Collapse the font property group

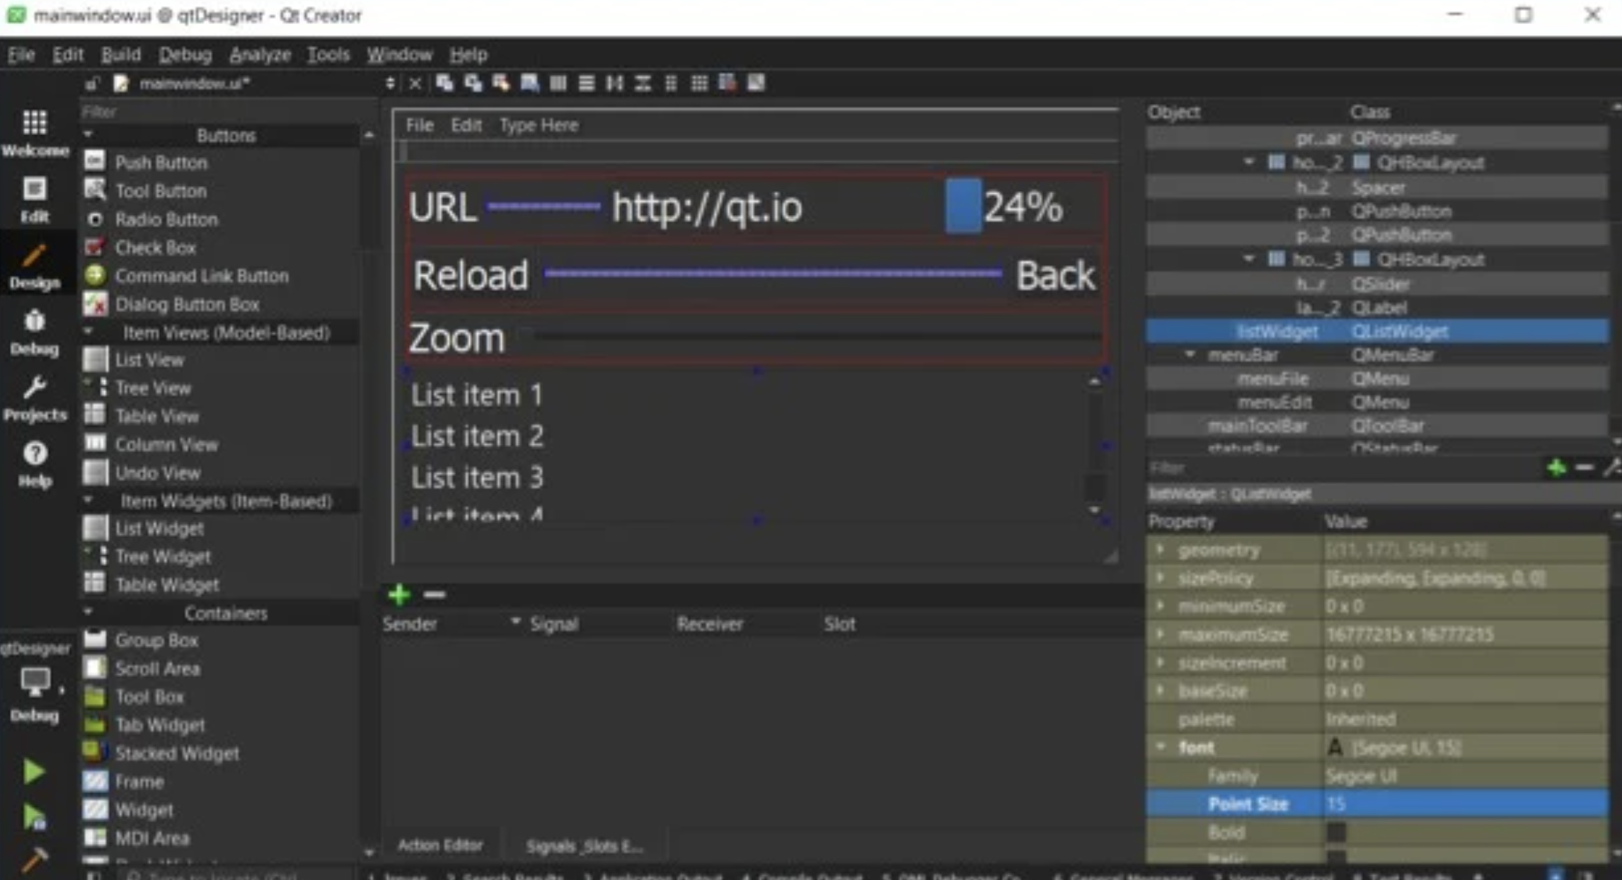point(1160,747)
